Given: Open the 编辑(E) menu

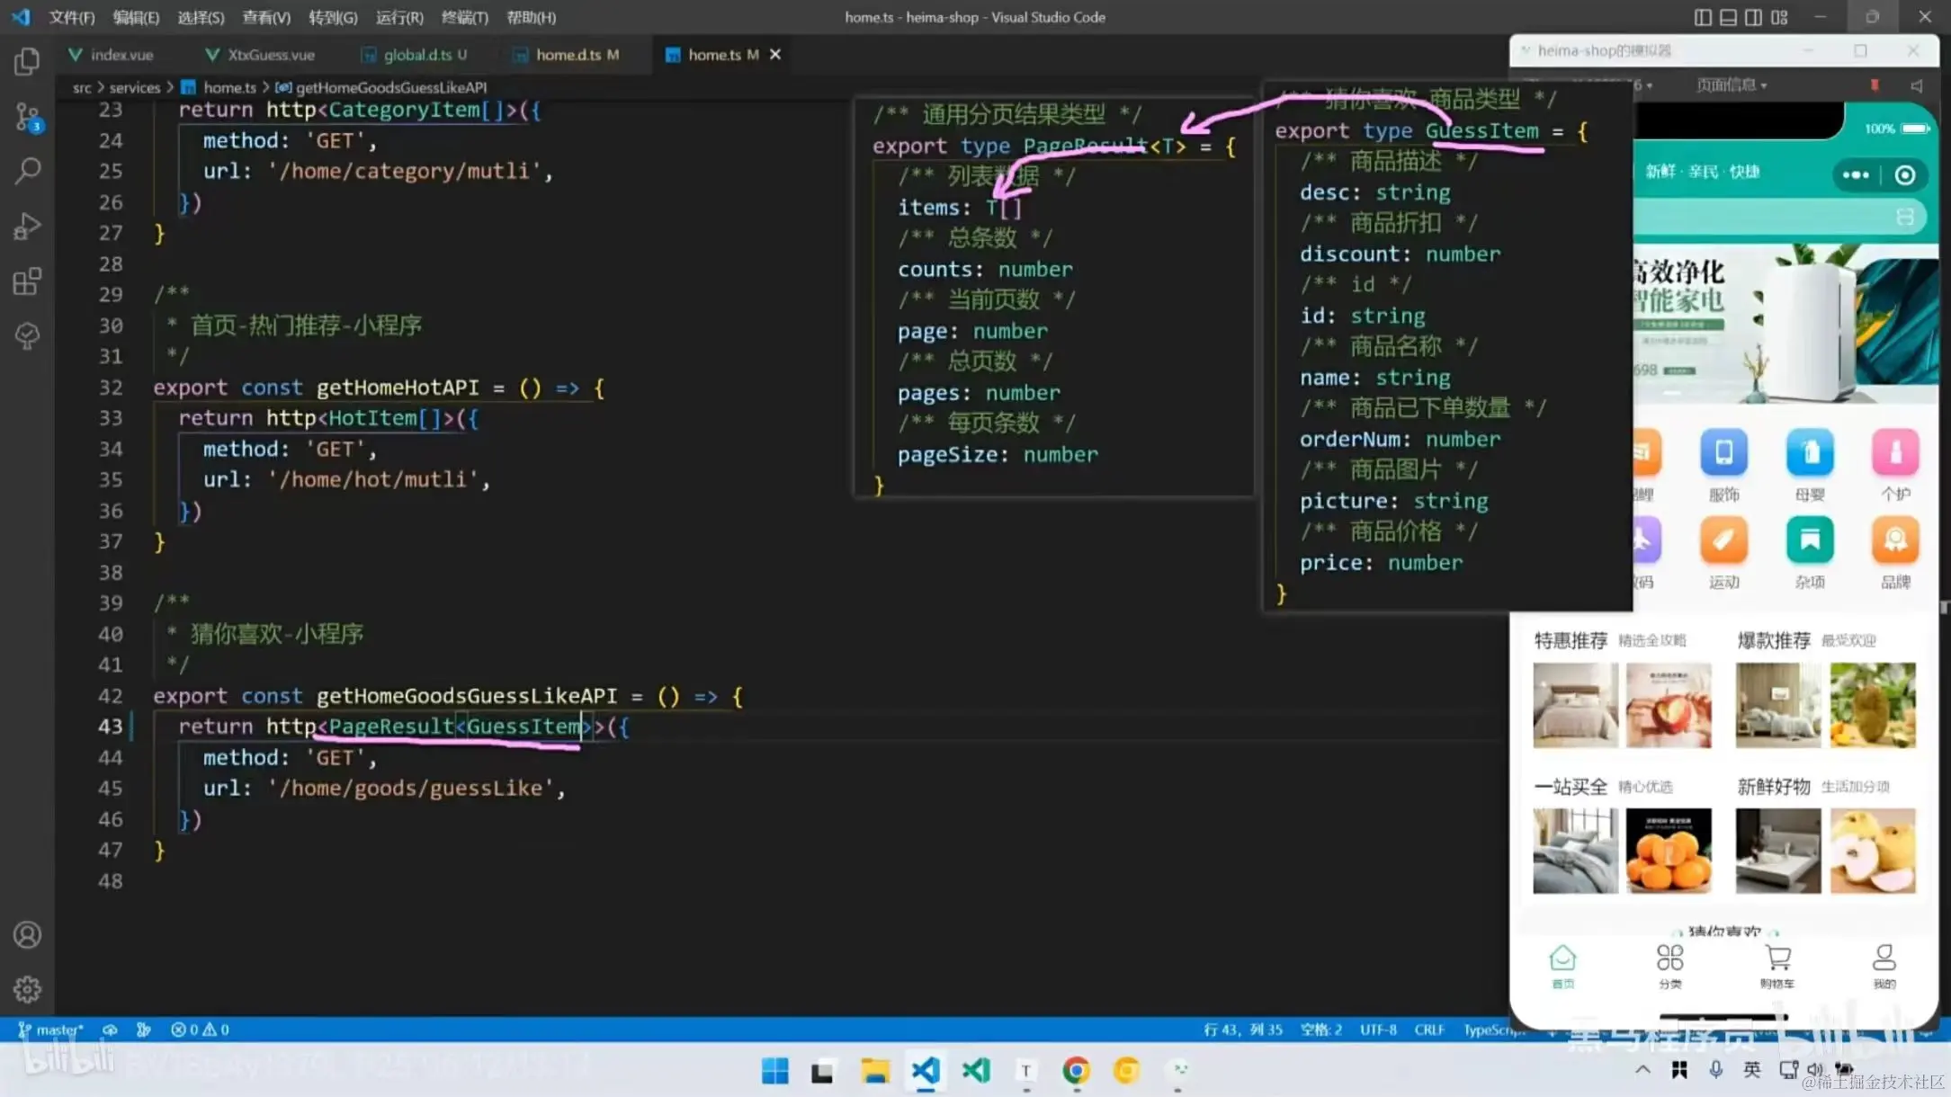Looking at the screenshot, I should coord(136,17).
